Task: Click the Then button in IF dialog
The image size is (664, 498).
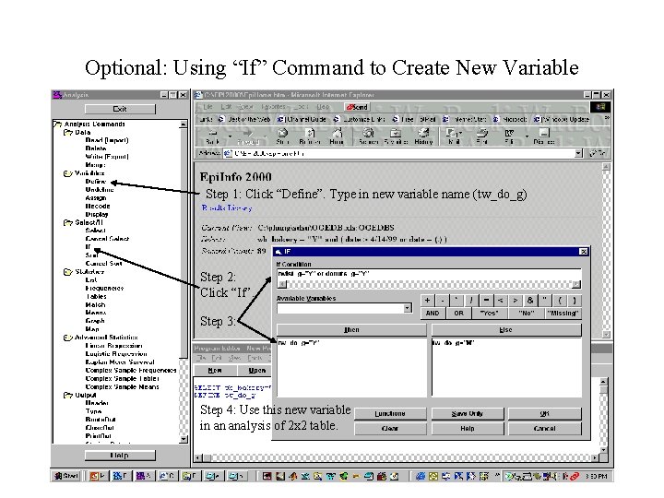Action: coord(351,329)
